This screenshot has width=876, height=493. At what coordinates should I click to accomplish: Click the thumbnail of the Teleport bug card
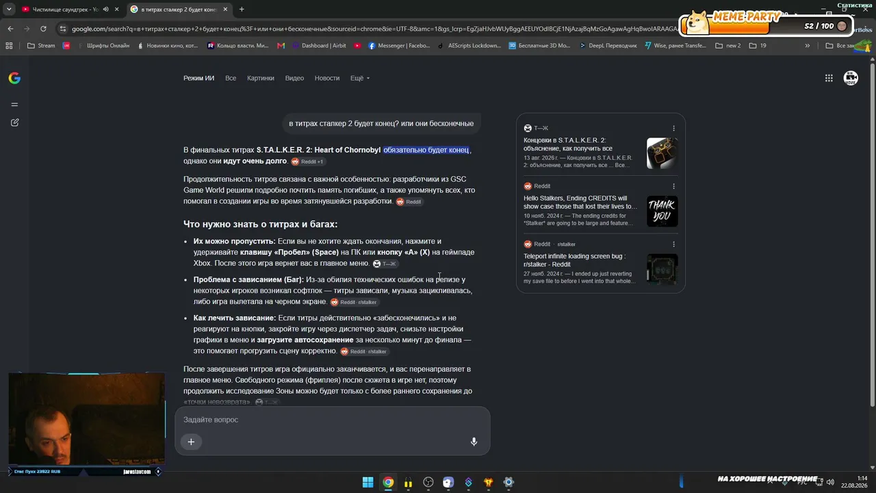click(x=662, y=269)
